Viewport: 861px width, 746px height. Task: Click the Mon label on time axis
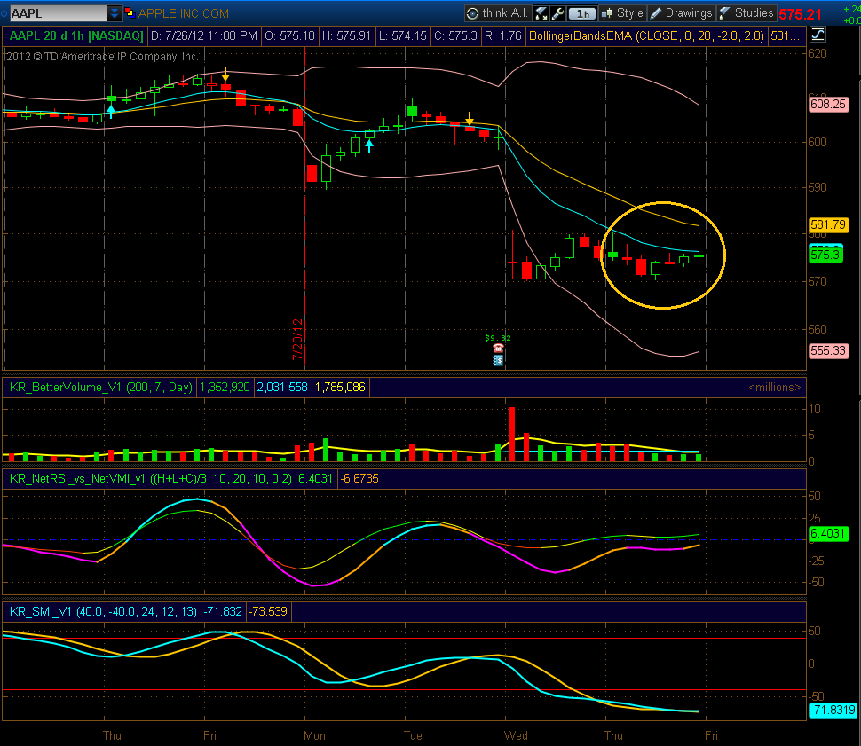tap(314, 735)
